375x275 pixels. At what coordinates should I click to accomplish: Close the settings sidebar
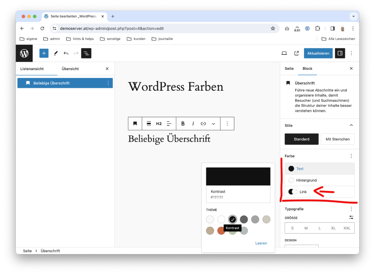(x=351, y=68)
